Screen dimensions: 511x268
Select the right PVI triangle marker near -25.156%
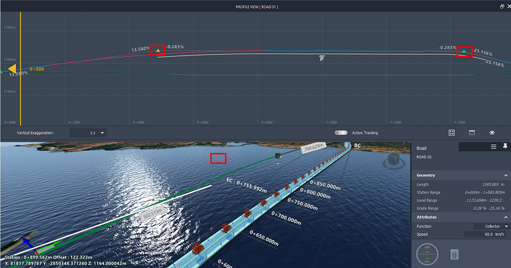point(464,51)
